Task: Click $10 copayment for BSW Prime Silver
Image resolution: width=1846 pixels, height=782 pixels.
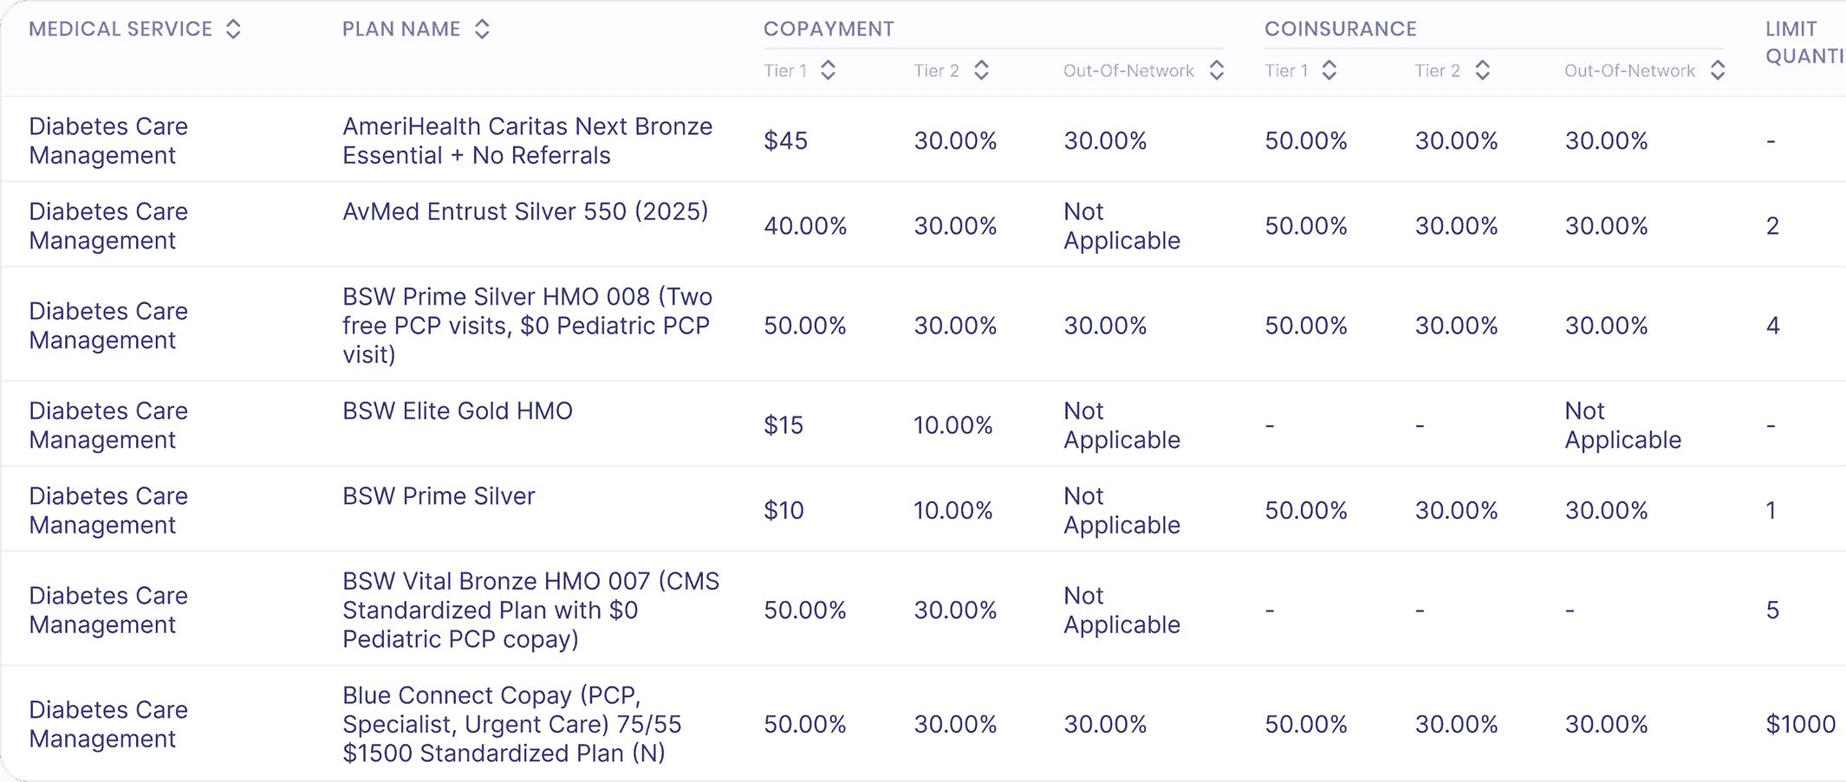Action: coord(783,510)
